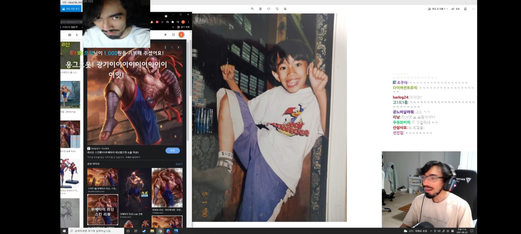Click the Windows taskbar search box

pyautogui.click(x=96, y=231)
